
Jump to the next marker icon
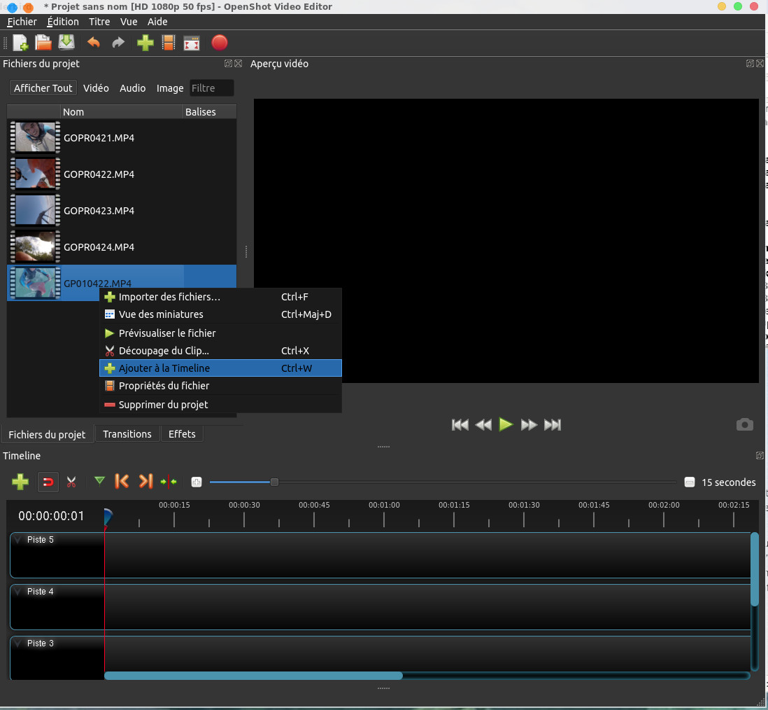click(x=145, y=481)
